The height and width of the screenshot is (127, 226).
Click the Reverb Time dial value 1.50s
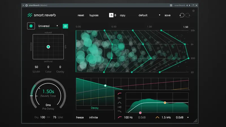[x=48, y=91]
